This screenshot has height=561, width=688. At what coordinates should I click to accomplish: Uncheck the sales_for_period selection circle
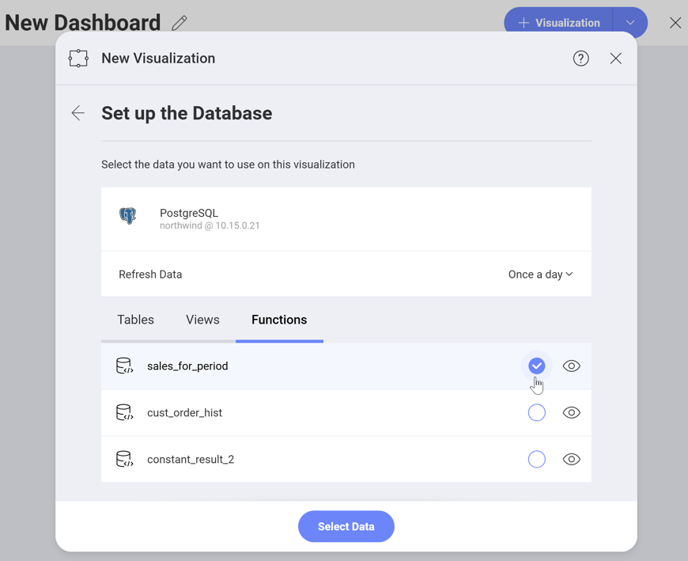(537, 366)
